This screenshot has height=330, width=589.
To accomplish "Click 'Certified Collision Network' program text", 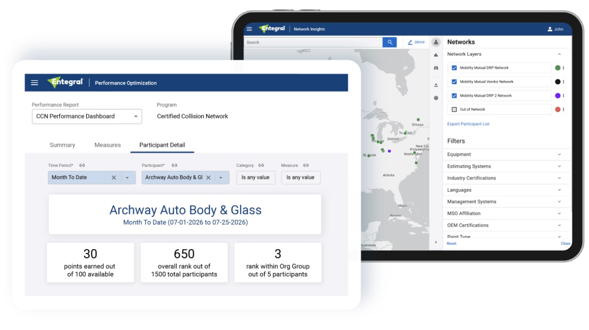I will coord(192,116).
